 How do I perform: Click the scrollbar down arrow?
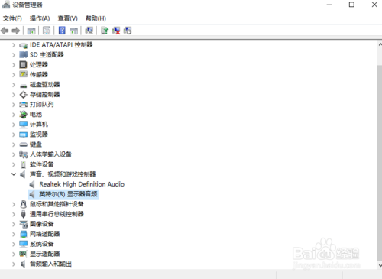click(380, 265)
